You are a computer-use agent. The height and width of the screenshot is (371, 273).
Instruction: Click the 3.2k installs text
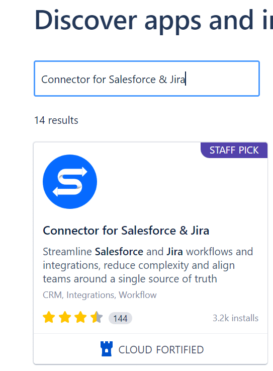point(235,318)
